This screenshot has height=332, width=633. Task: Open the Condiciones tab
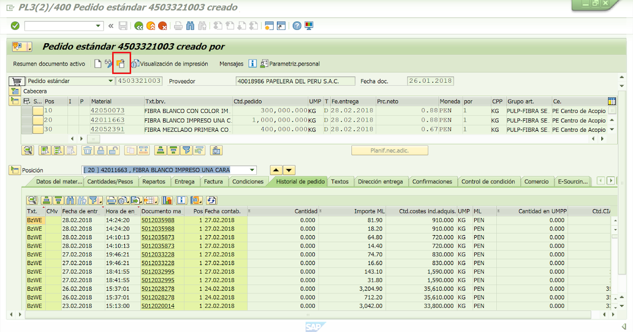248,181
